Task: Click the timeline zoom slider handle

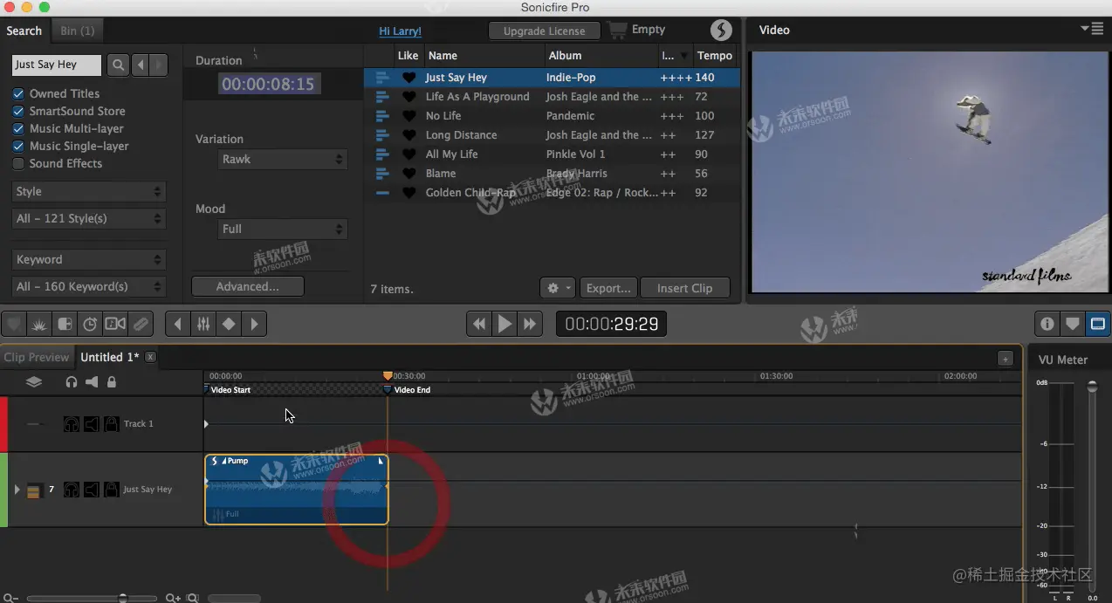Action: (x=123, y=598)
